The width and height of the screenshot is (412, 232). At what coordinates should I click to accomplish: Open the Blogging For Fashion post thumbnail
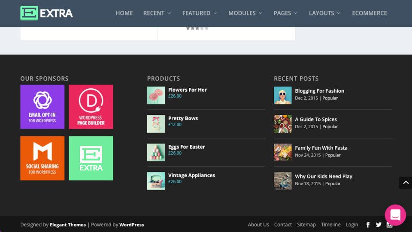coord(283,95)
